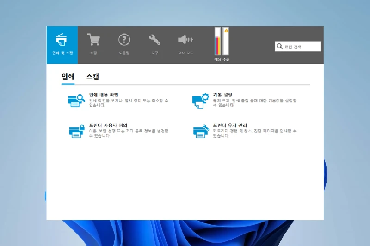Open the 쇼핑 shopping cart icon
Image resolution: width=370 pixels, height=246 pixels.
point(93,39)
